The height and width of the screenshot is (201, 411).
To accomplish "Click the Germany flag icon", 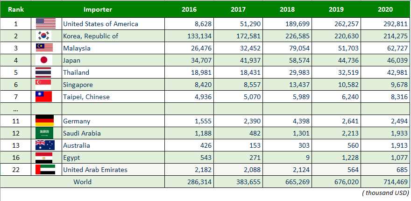I will tap(45, 121).
